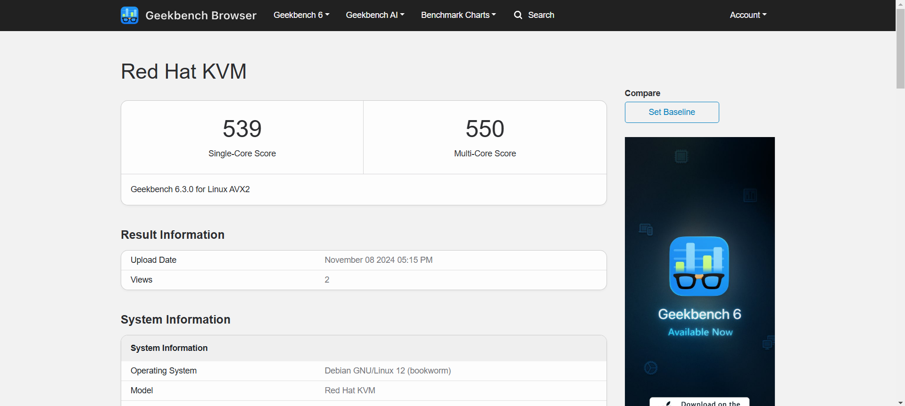Click the Geekbench 6.3.0 for Linux AVX2 text
Screen dimensions: 905x406
click(190, 189)
